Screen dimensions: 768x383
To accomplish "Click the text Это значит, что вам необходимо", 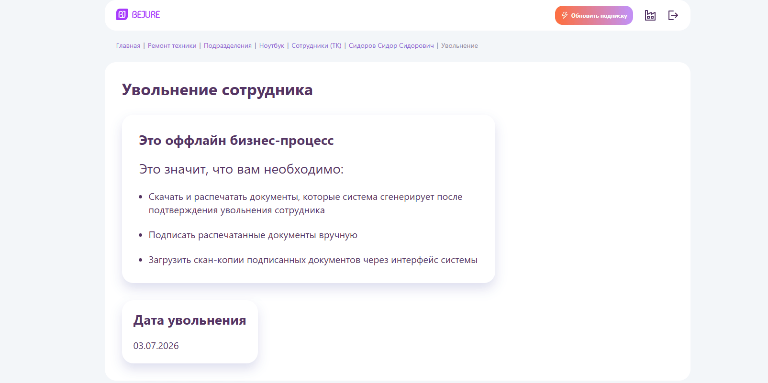I will point(241,169).
